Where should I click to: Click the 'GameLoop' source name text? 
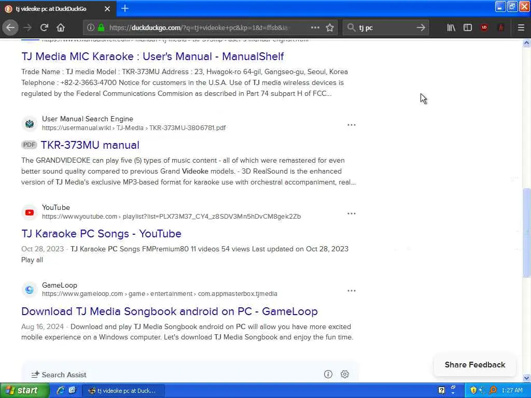click(x=60, y=286)
